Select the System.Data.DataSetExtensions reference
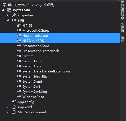126x121 pixels. tap(46, 71)
